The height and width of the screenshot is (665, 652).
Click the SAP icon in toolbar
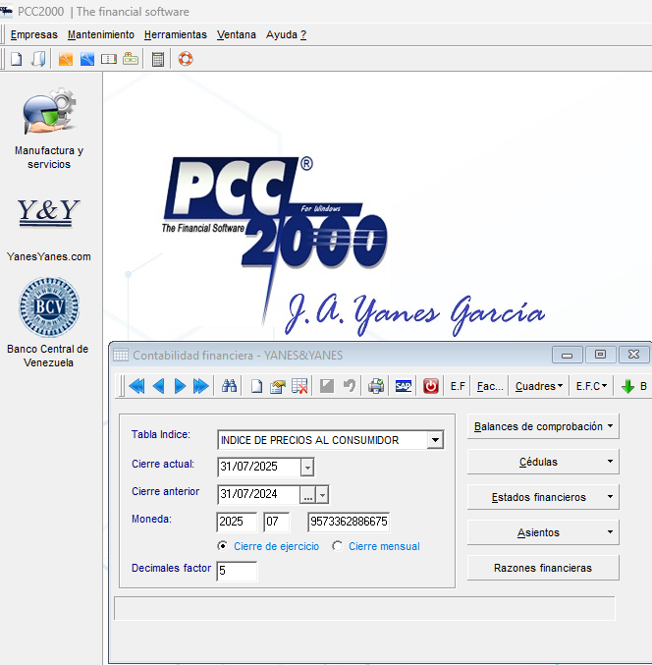(404, 386)
